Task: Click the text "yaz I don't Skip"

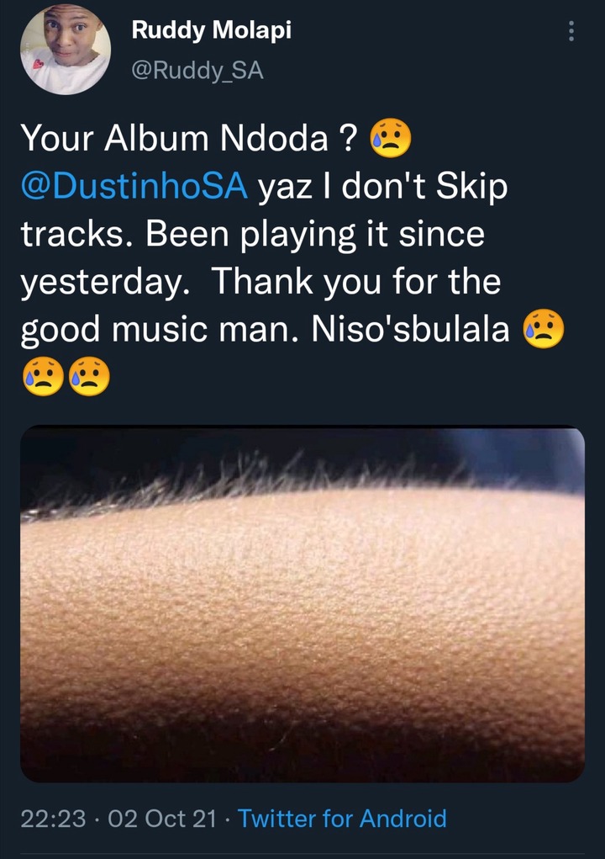Action: pos(383,187)
